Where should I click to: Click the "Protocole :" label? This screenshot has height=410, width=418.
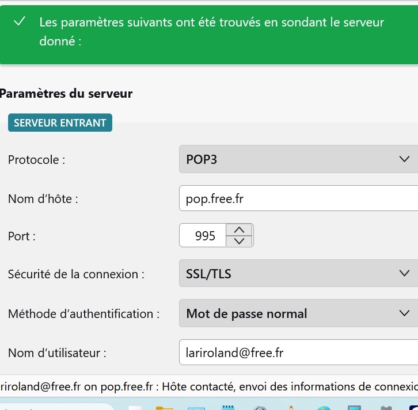click(36, 160)
